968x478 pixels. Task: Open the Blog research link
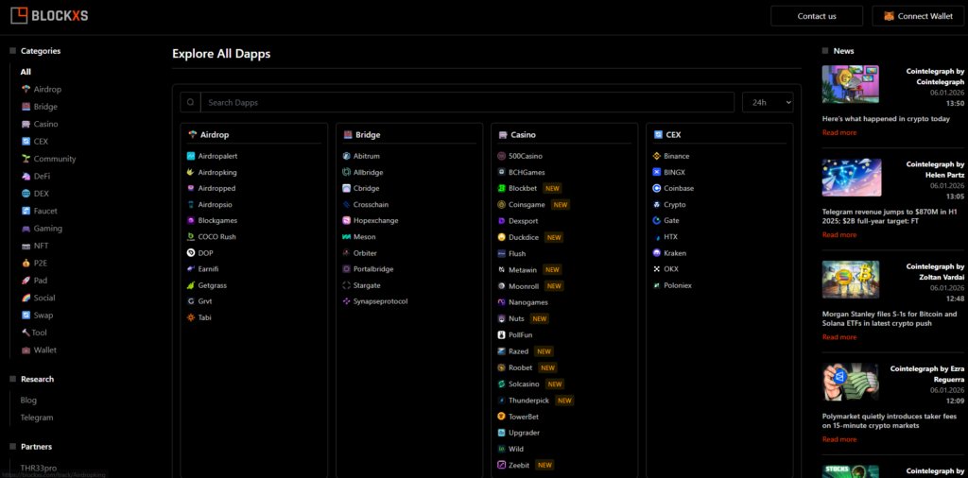coord(28,400)
